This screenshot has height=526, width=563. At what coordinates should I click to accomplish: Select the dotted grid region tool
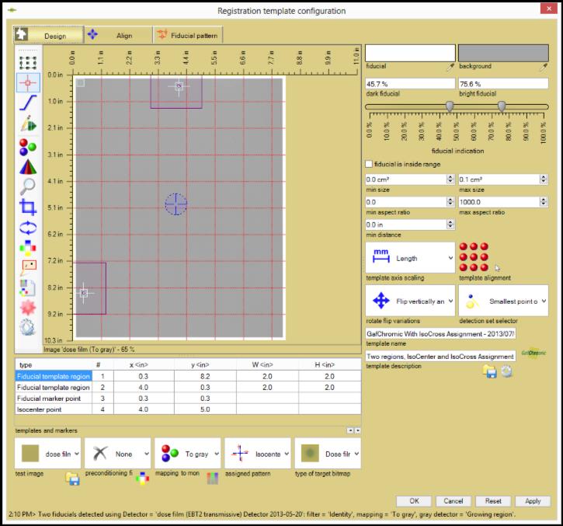(28, 62)
